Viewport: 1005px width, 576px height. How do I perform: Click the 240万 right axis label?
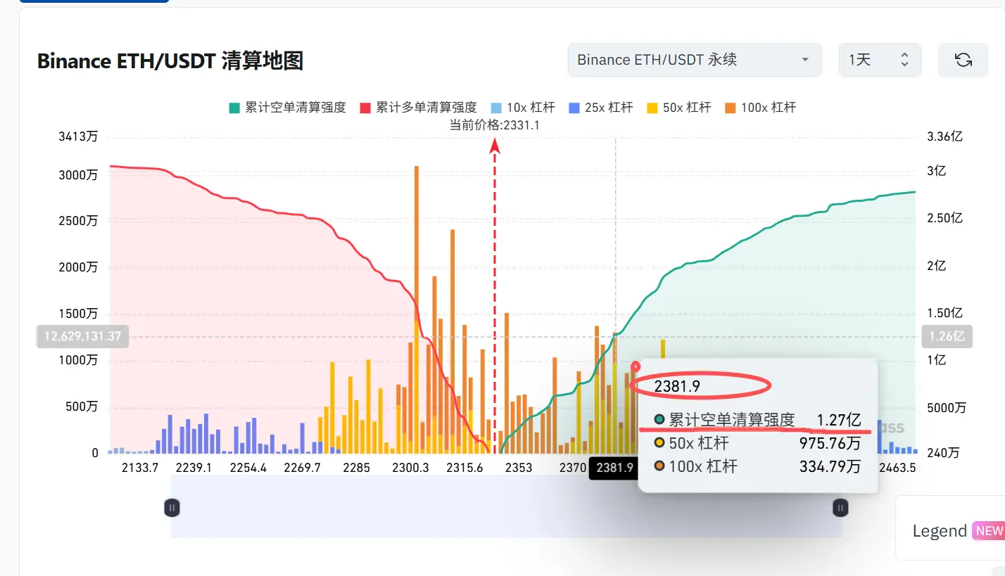tap(942, 454)
